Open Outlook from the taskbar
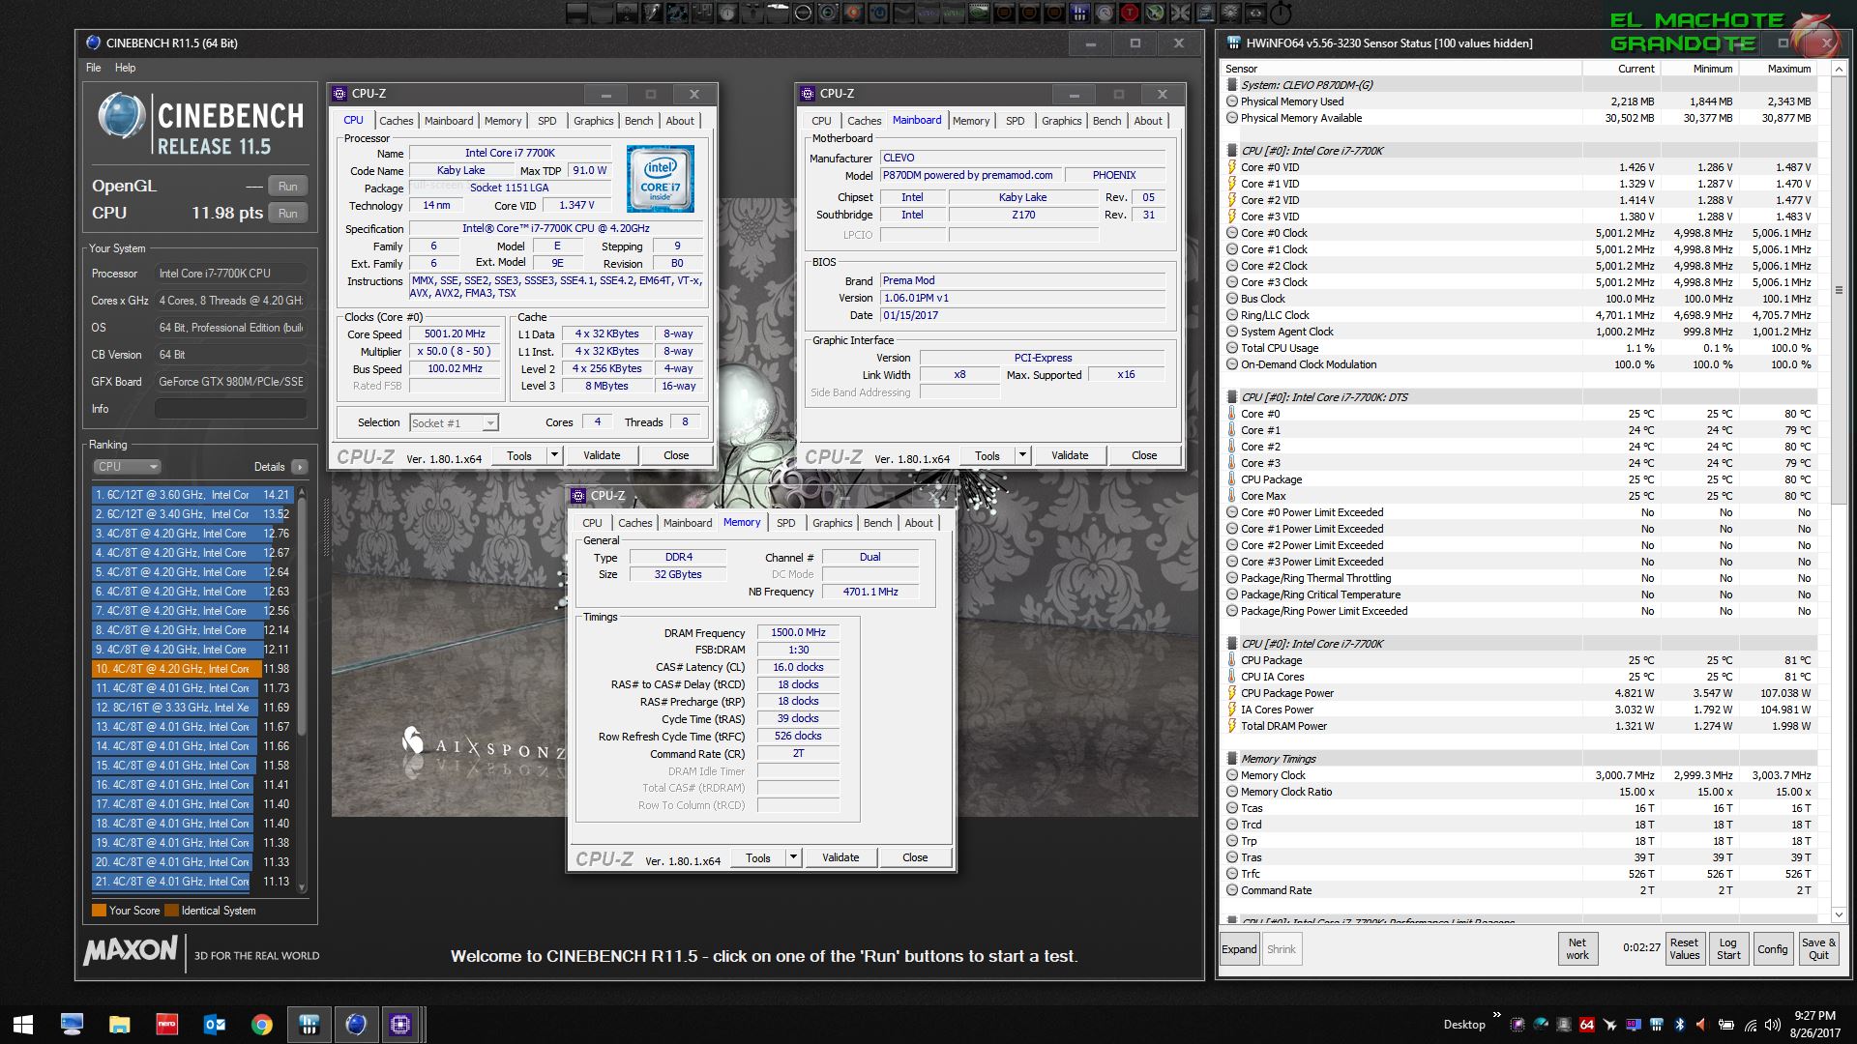The image size is (1857, 1044). [214, 1025]
